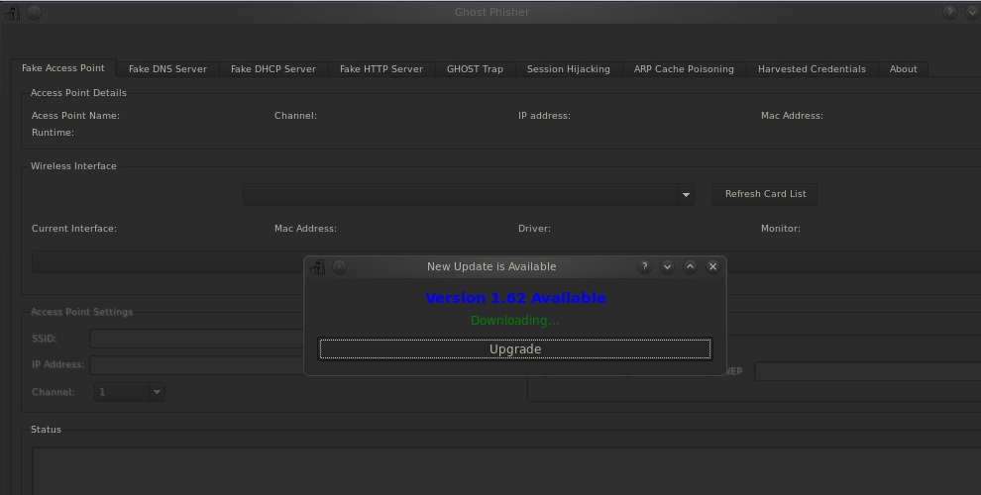981x495 pixels.
Task: View the Harvested Credentials tab
Action: [x=811, y=69]
